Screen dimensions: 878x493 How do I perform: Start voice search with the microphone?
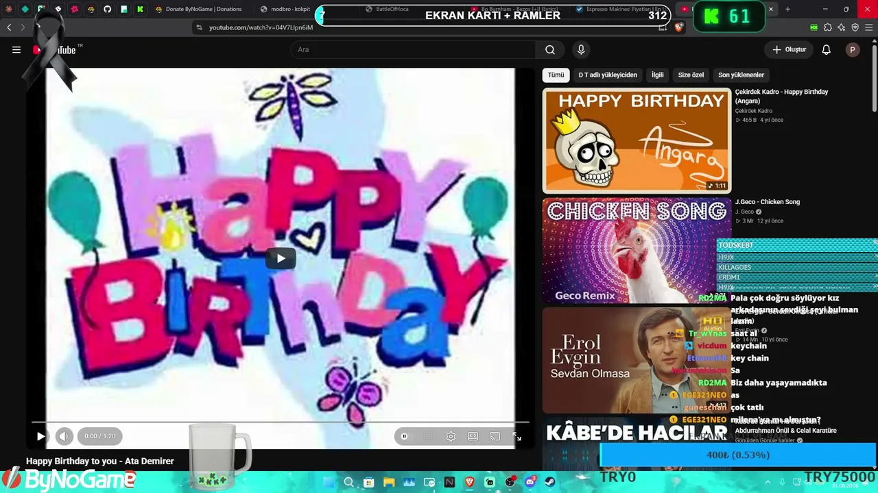pos(581,49)
